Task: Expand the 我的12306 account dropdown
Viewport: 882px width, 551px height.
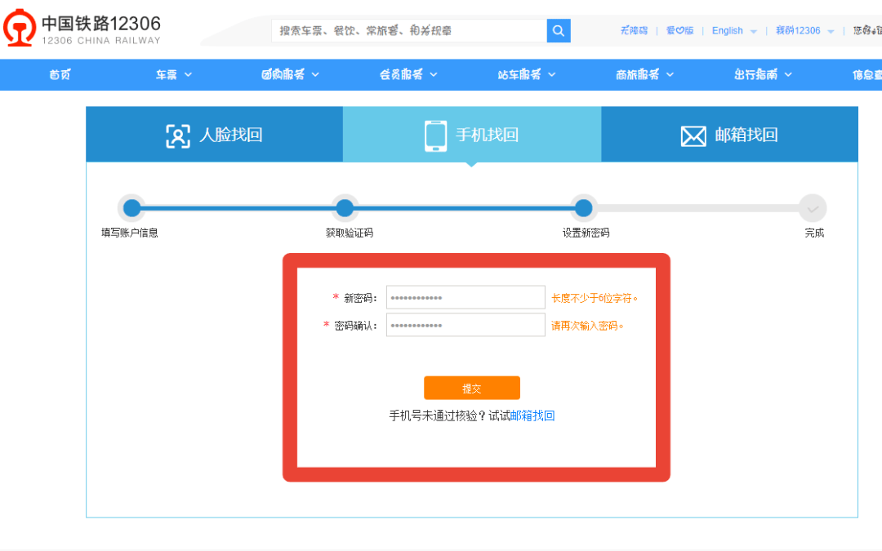Action: [x=804, y=31]
